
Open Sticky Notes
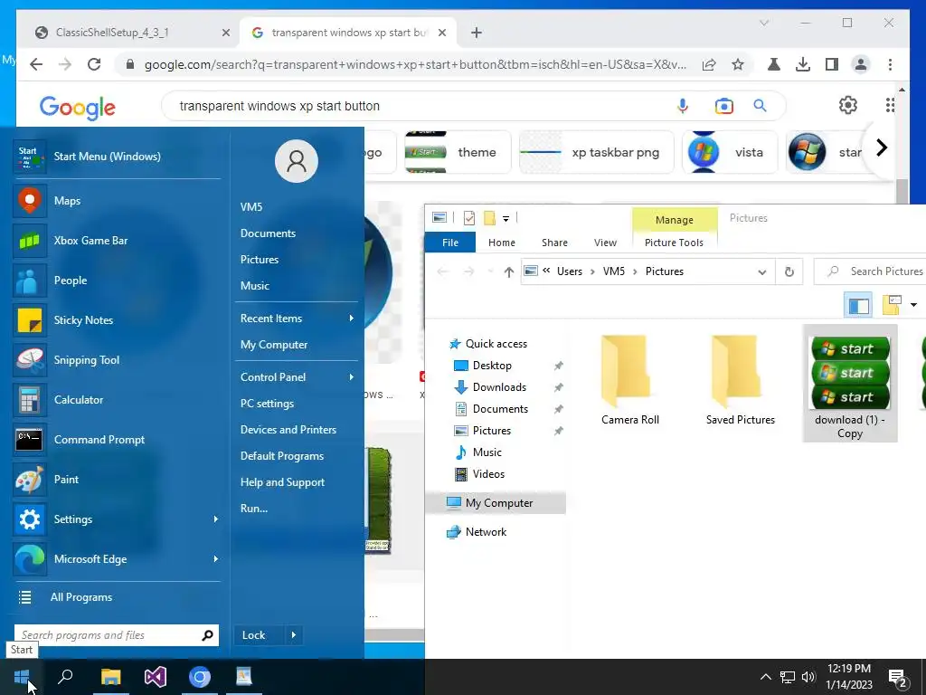coord(117,320)
